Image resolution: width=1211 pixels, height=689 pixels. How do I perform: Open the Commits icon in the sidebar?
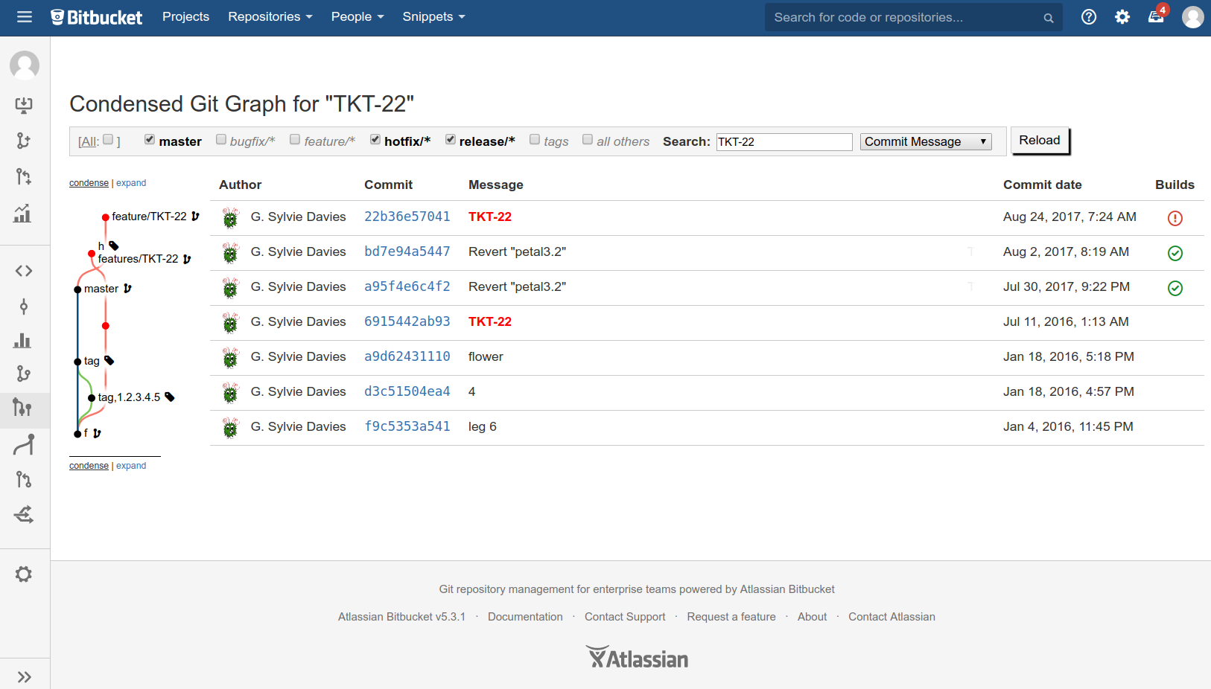pos(24,307)
